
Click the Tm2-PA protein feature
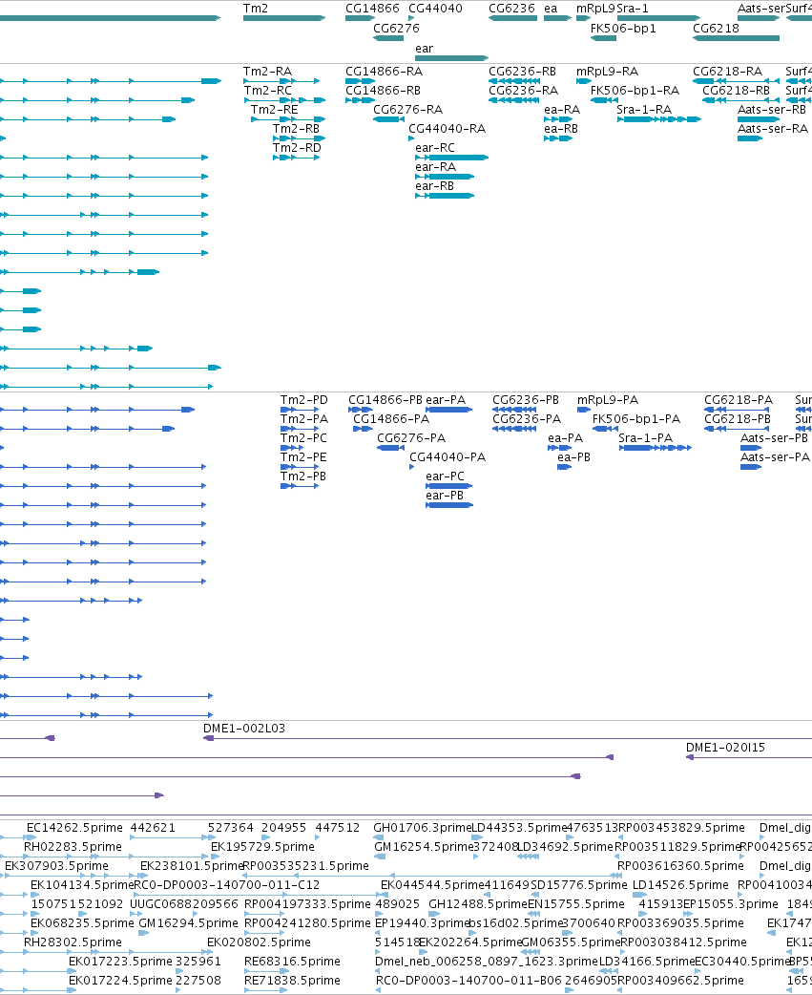pyautogui.click(x=300, y=429)
